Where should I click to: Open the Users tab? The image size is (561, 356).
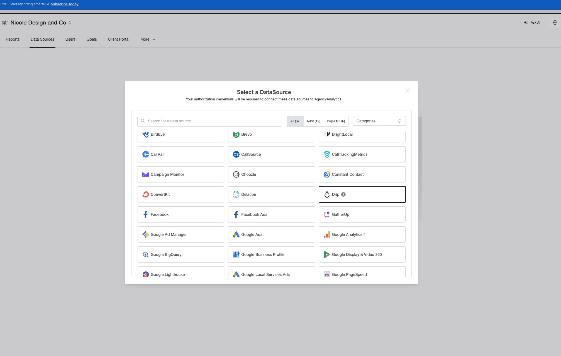click(x=70, y=39)
